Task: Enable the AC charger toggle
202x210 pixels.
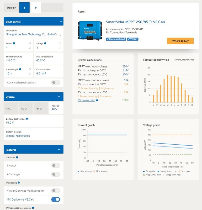Action: point(56,174)
